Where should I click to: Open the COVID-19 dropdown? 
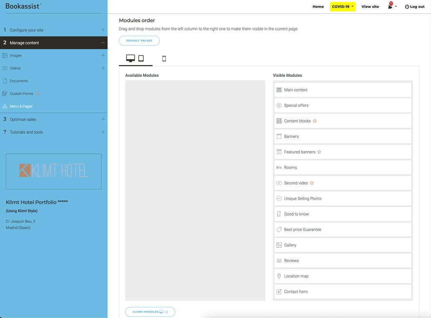coord(342,7)
